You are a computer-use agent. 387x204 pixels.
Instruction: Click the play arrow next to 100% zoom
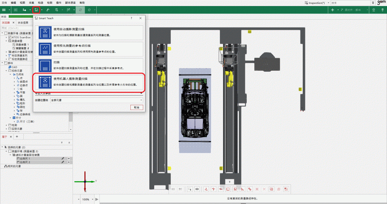click(x=97, y=199)
